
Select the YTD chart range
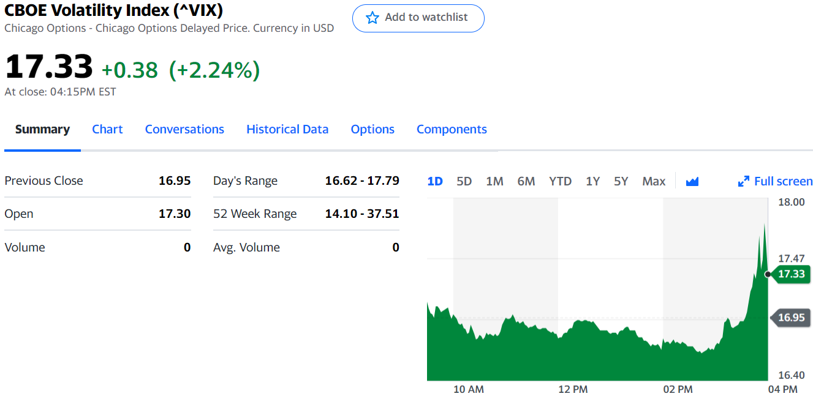560,181
